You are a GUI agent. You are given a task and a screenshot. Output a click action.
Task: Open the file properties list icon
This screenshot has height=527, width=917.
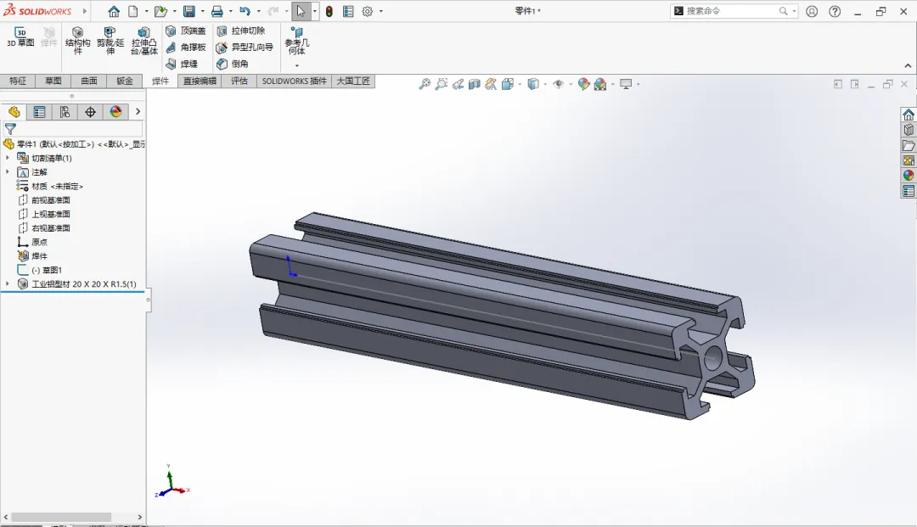click(348, 11)
